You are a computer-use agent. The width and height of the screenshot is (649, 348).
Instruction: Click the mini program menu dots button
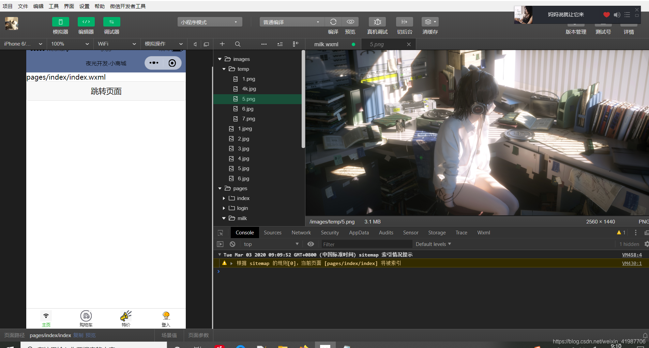pyautogui.click(x=154, y=63)
